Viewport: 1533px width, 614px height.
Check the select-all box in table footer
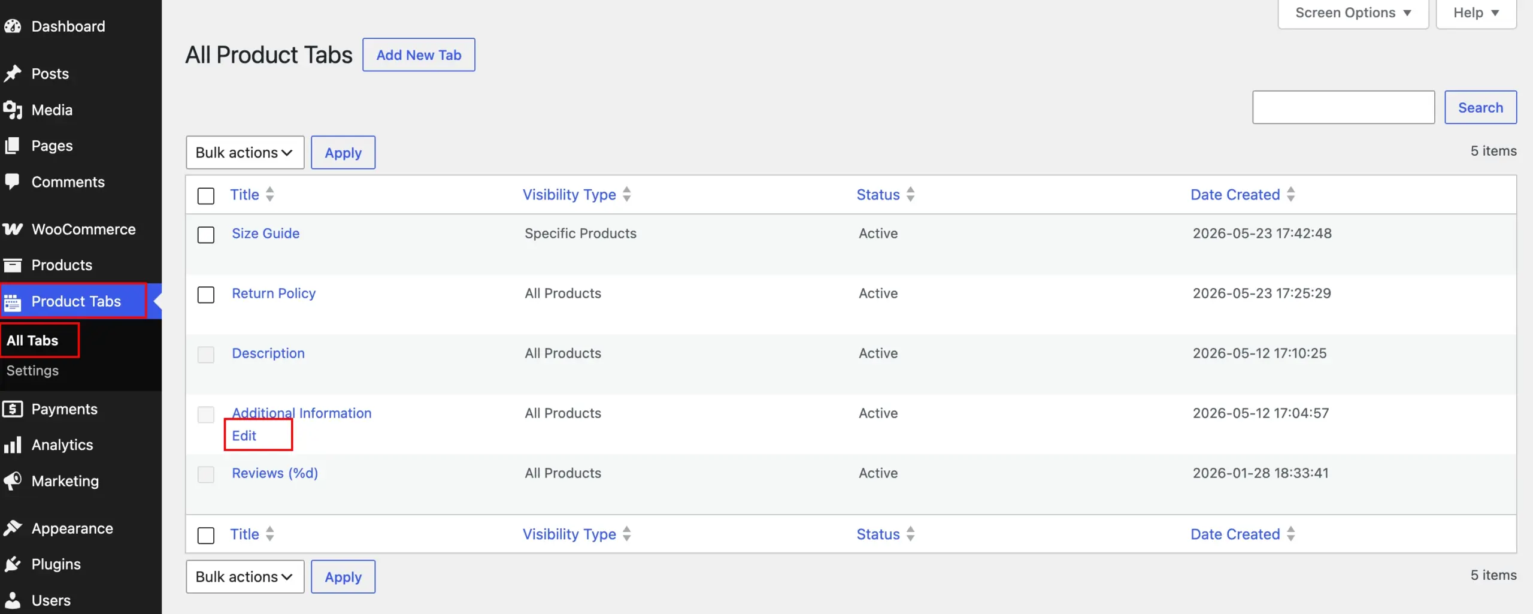click(x=206, y=536)
